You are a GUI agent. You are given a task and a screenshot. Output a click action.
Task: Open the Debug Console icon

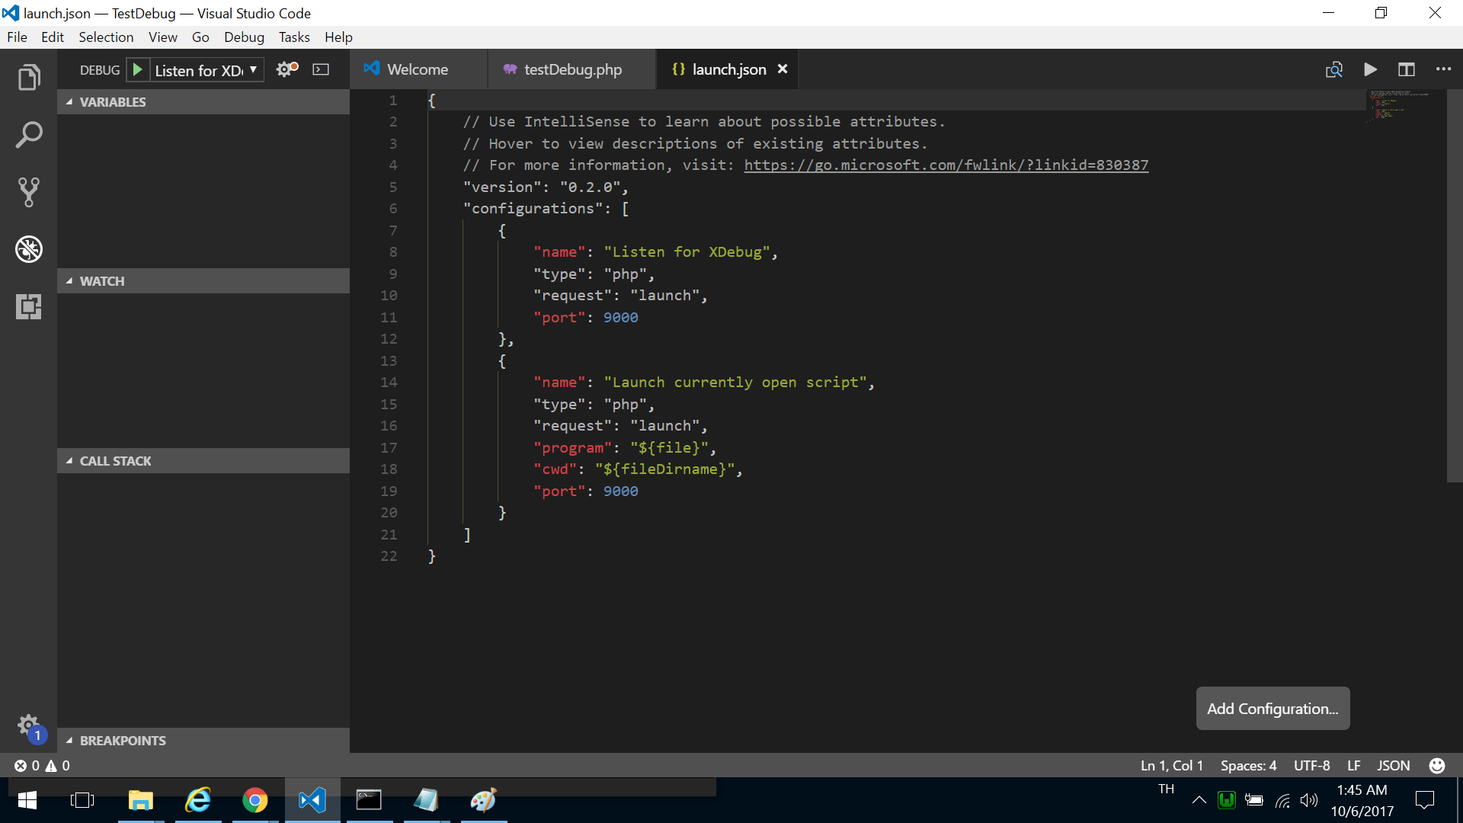tap(322, 69)
